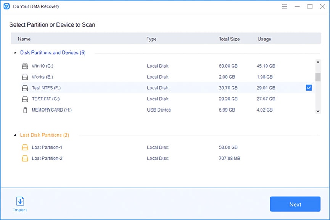This screenshot has height=220, width=330.
Task: Collapse the Disk Partitions and Devices group
Action: point(15,53)
